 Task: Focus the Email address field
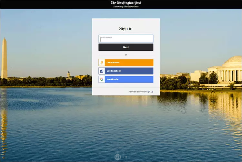[x=126, y=39]
